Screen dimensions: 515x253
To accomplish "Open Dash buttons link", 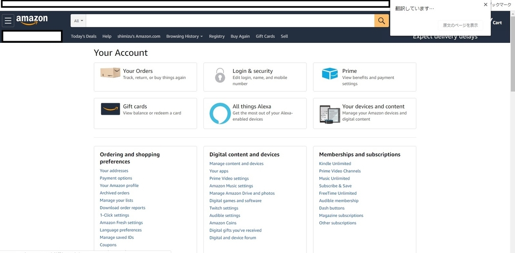I will (332, 208).
